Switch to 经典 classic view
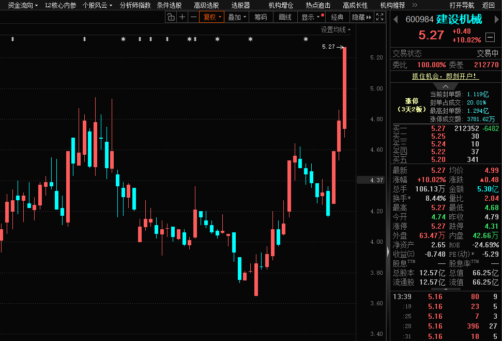Screen dimensions: 502x341 [x=337, y=17]
